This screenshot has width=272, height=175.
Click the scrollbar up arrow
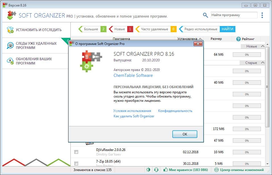267,44
